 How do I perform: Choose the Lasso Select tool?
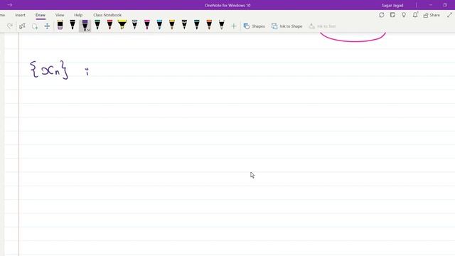(35, 26)
